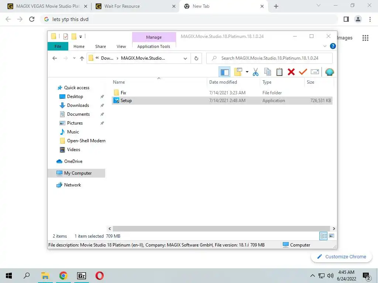This screenshot has height=283, width=378.
Task: Go back in Explorer navigation
Action: 55,58
